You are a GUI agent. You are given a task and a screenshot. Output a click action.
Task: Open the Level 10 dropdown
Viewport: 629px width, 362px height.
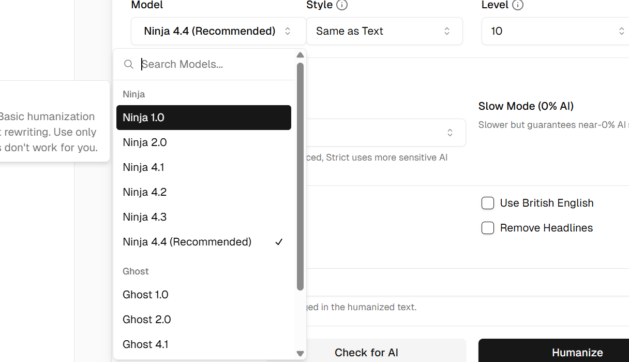[x=556, y=31]
